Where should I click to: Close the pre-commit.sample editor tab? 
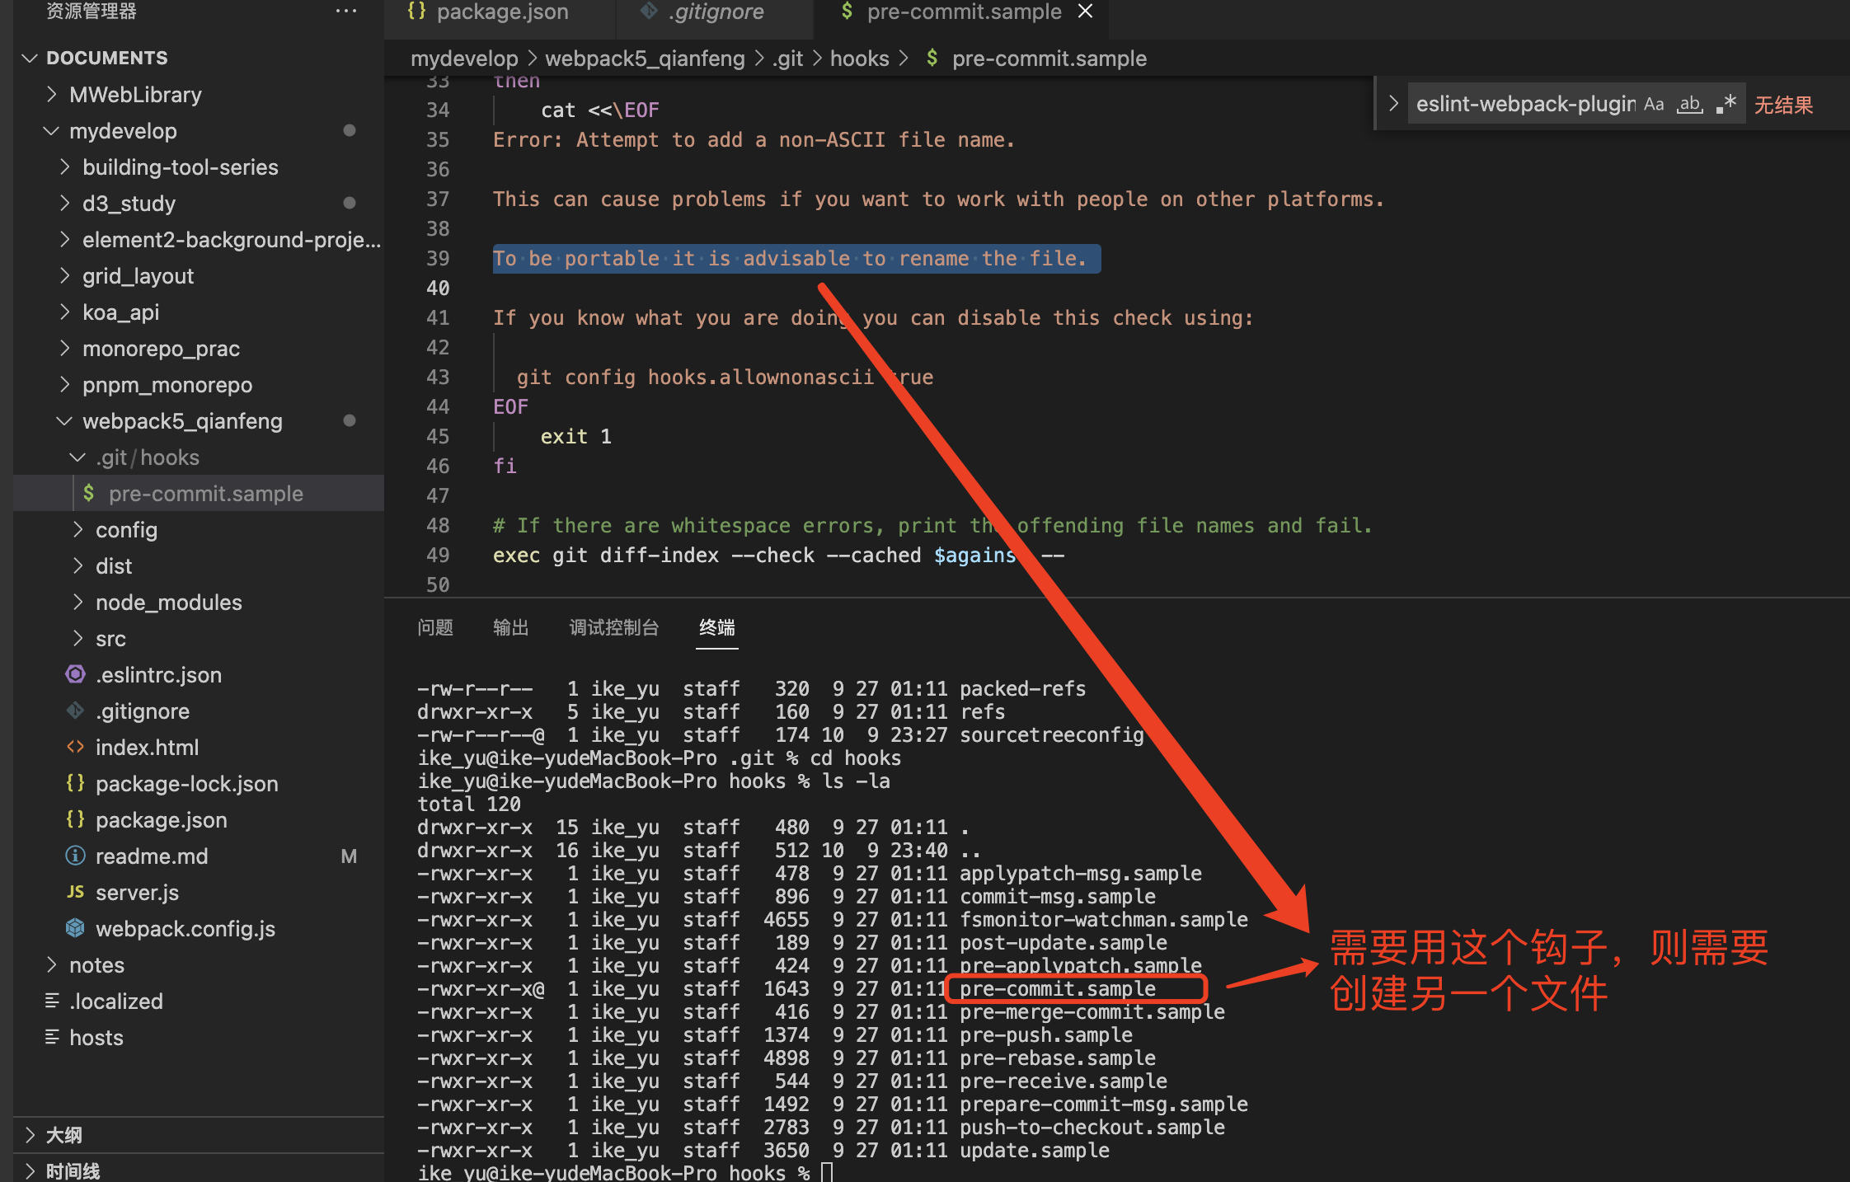pos(1085,12)
